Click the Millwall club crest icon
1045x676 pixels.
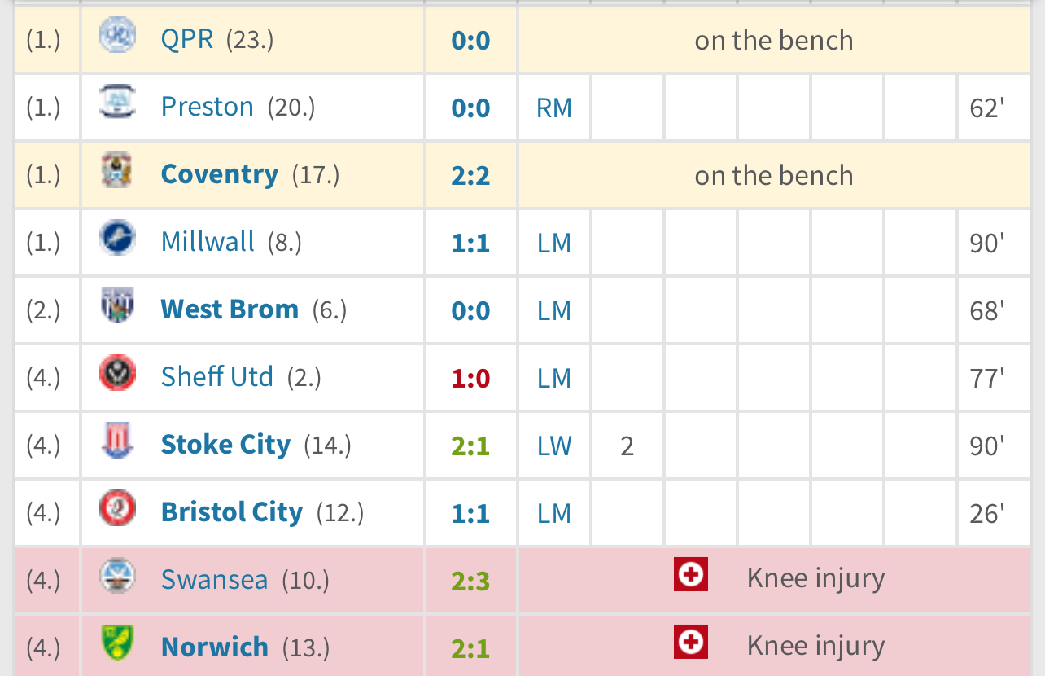(117, 238)
